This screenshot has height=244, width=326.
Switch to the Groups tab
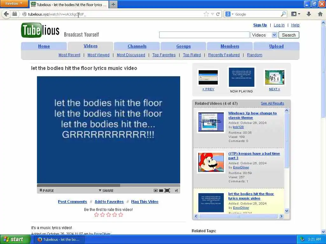point(183,46)
